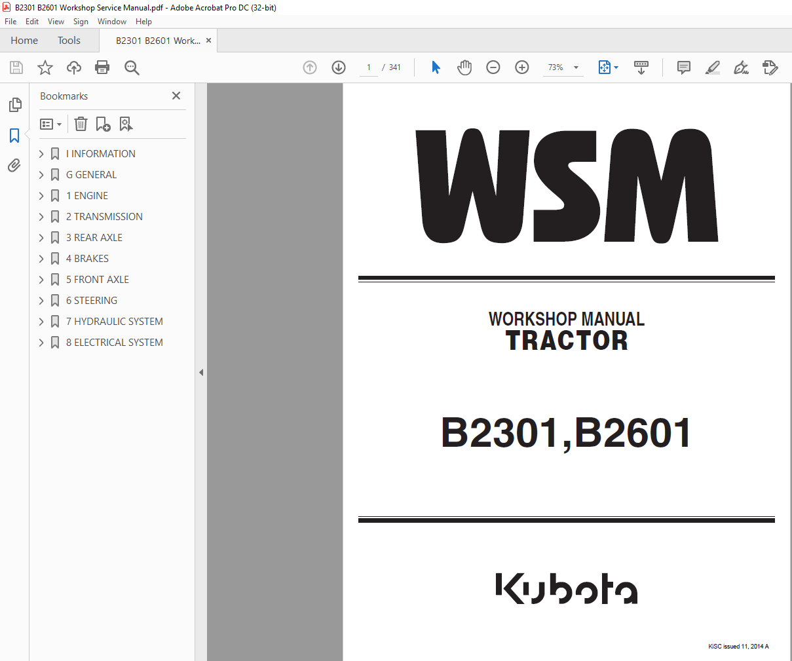
Task: Select the B2301 B2601 Work... document tab
Action: [158, 41]
